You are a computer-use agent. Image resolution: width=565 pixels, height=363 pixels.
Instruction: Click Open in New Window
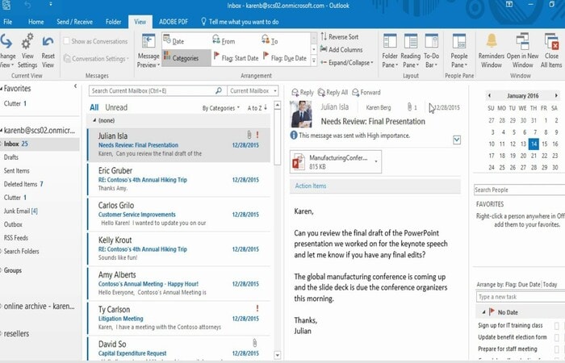click(x=522, y=51)
